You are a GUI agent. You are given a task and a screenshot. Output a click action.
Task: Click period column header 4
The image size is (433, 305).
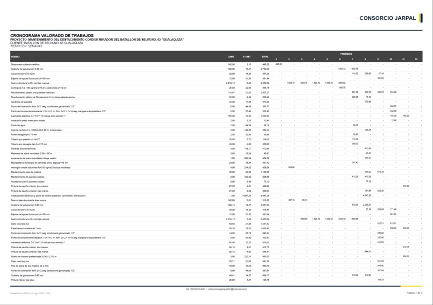[314, 59]
